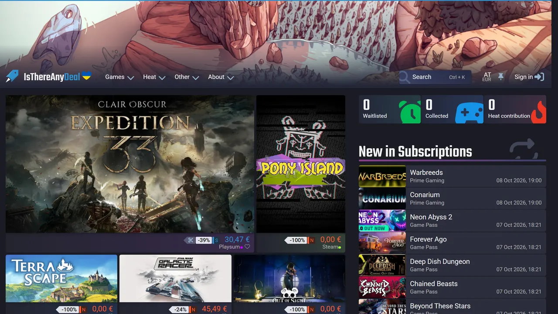Open the Heat contribution tile
This screenshot has height=314, width=558.
click(515, 109)
